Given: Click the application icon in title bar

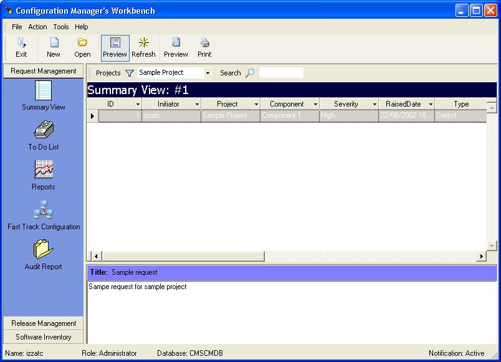Looking at the screenshot, I should click(8, 11).
